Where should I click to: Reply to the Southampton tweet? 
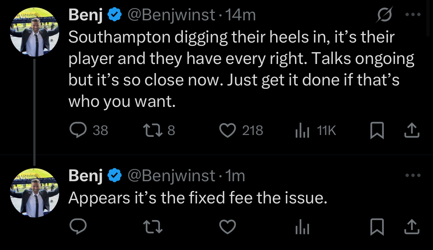(x=78, y=130)
